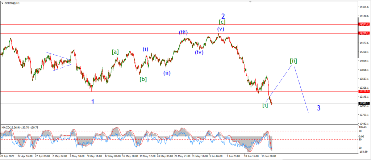The height and width of the screenshot is (160, 371).
Task: Select the green [ii] projection label
Action: (x=293, y=61)
